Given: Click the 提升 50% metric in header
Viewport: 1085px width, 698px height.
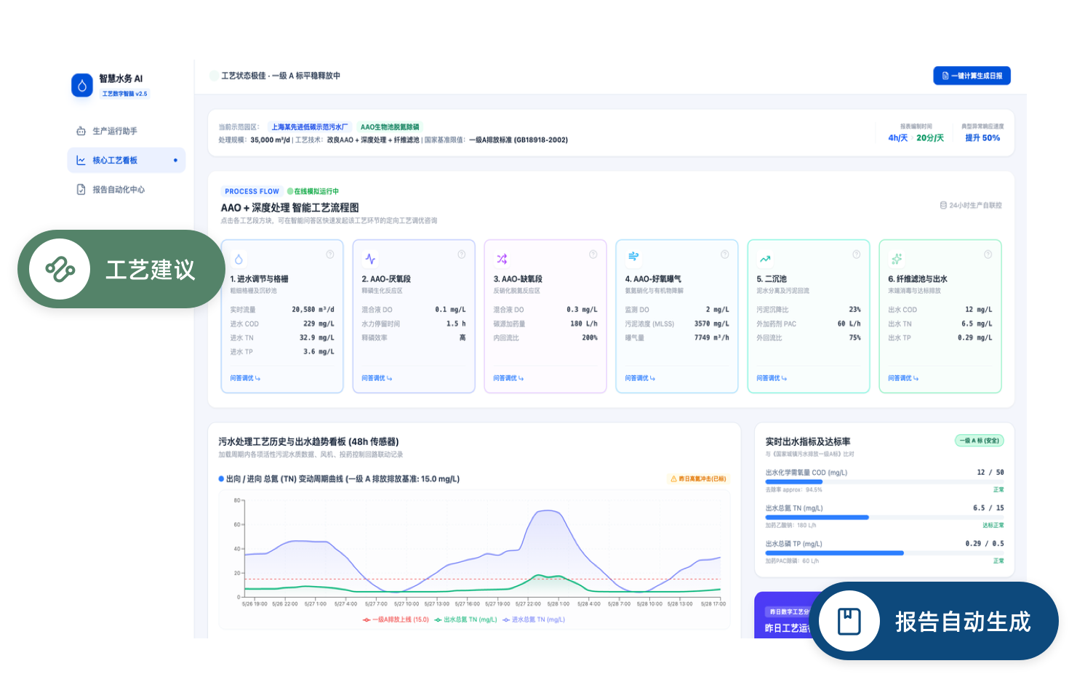Looking at the screenshot, I should click(x=982, y=138).
